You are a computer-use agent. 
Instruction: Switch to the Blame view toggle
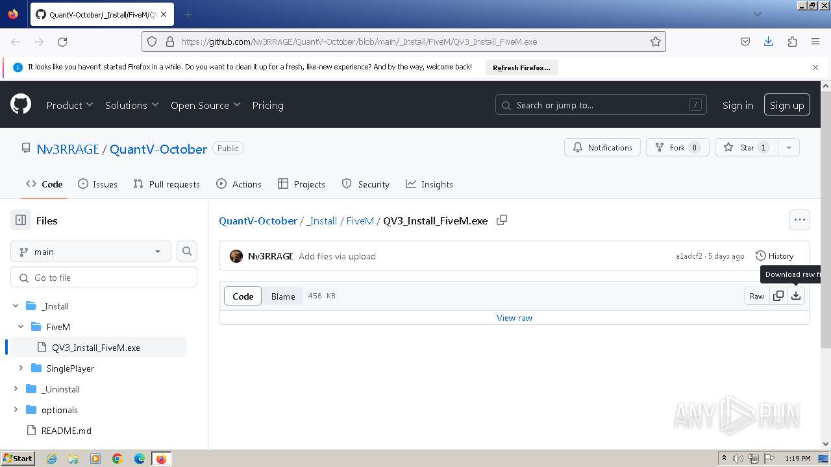(283, 296)
